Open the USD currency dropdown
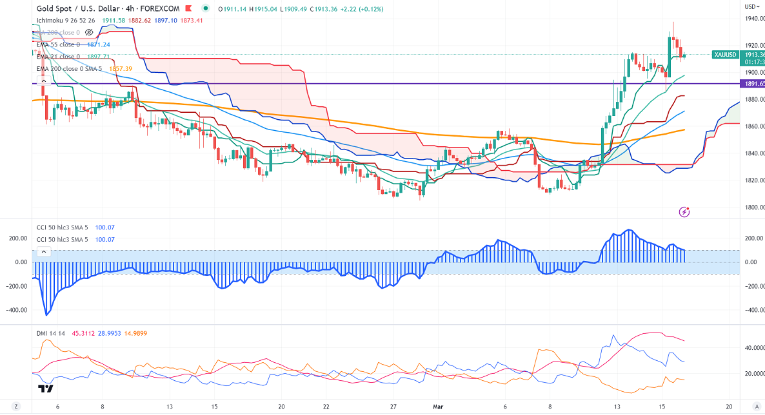 pos(750,6)
